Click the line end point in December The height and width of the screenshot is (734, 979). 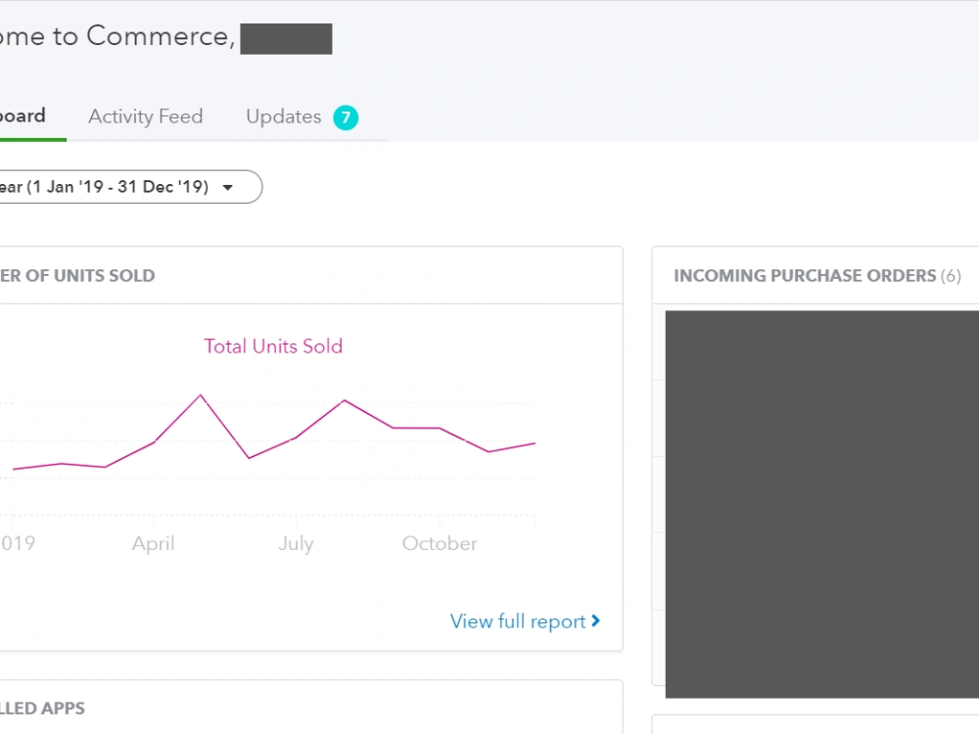point(536,443)
